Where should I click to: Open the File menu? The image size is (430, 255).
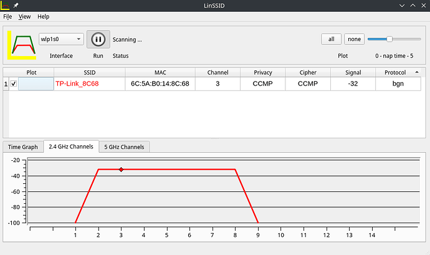(7, 16)
